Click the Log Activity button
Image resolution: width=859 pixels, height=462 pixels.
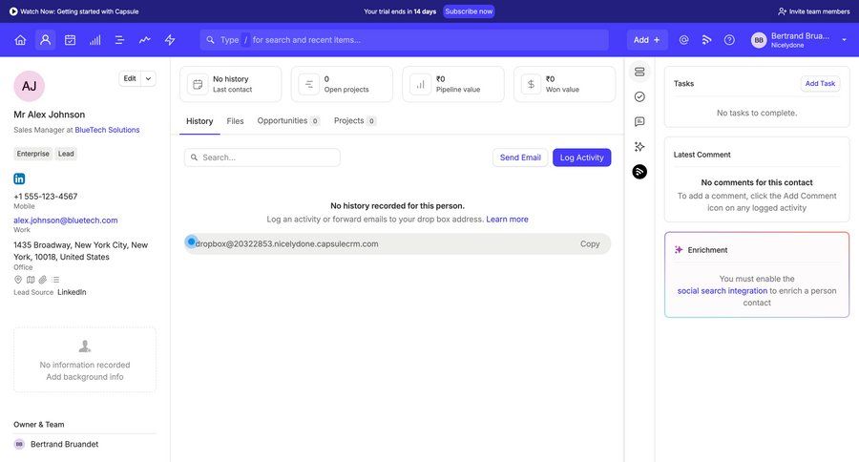tap(581, 157)
